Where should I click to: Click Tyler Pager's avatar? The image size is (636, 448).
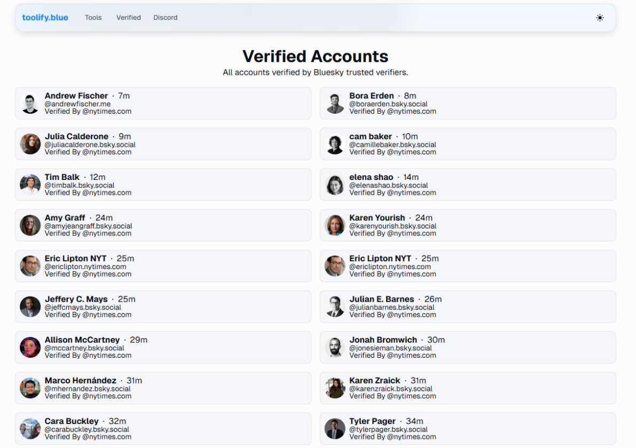point(335,429)
